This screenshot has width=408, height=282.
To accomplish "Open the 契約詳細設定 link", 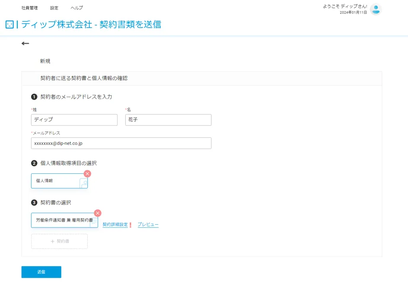I will click(x=115, y=225).
